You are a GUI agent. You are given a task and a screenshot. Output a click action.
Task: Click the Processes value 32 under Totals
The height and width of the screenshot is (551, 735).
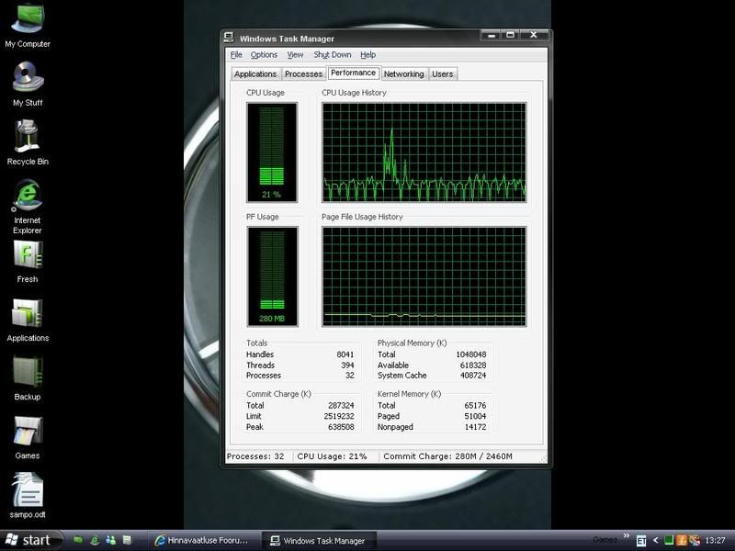tap(350, 376)
